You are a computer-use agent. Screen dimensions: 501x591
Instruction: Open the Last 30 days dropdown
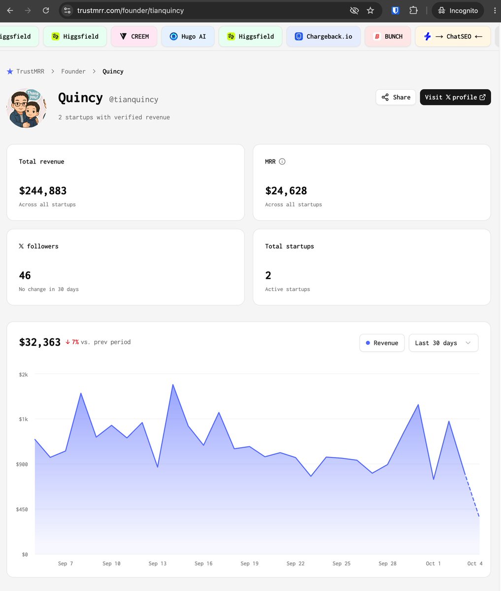coord(443,343)
